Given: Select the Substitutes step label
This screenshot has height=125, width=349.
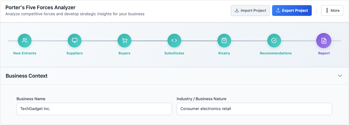Looking at the screenshot, I should pyautogui.click(x=174, y=53).
